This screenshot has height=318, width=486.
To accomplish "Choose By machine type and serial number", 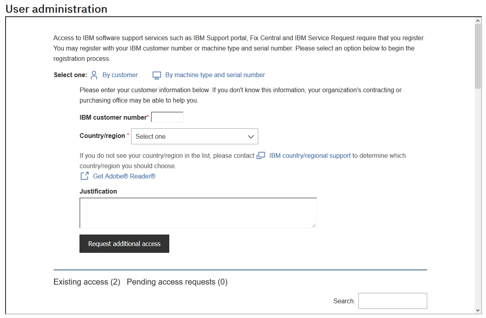I will (215, 75).
